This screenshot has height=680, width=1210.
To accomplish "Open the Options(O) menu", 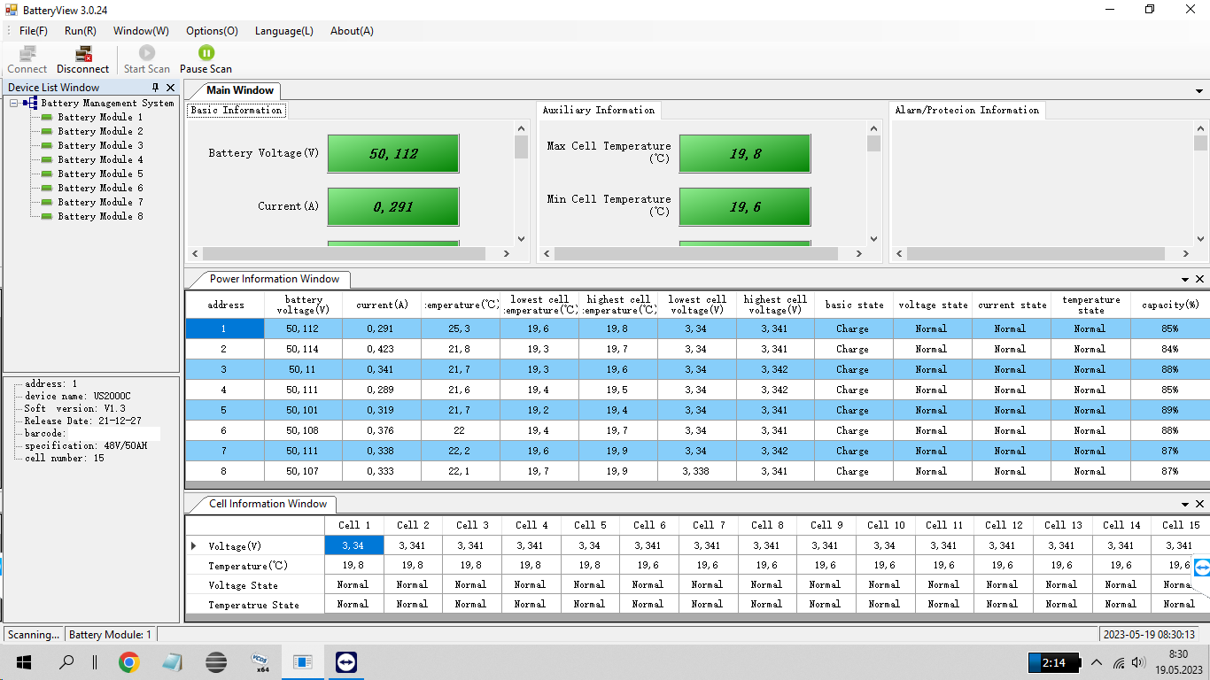I will 212,31.
